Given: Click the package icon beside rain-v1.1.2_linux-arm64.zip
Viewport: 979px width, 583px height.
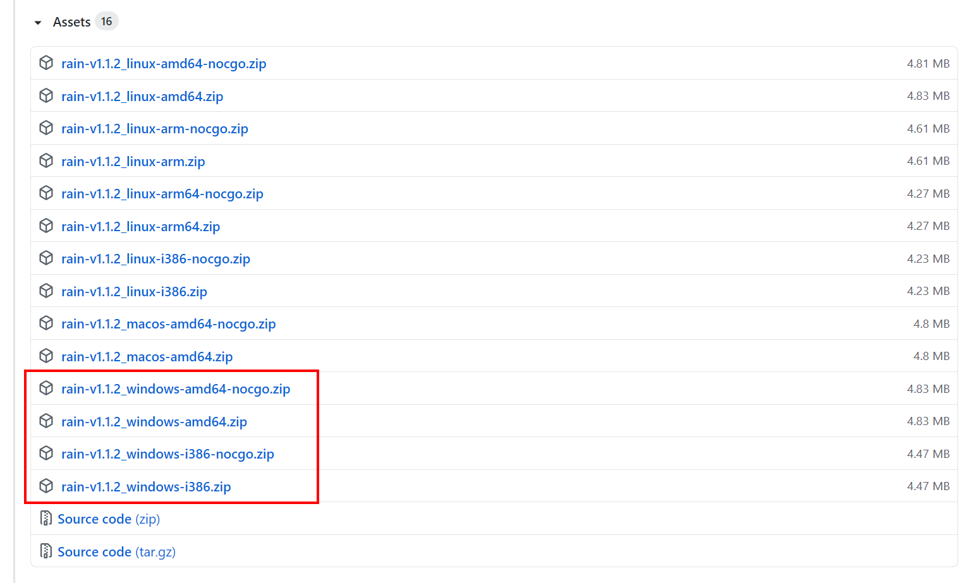Looking at the screenshot, I should 46,225.
